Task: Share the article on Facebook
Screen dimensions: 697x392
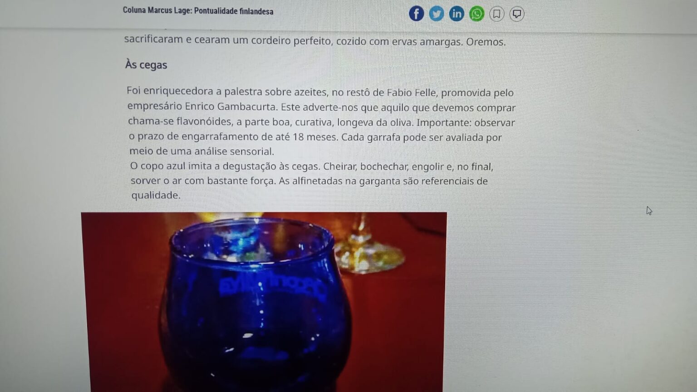Action: click(416, 14)
